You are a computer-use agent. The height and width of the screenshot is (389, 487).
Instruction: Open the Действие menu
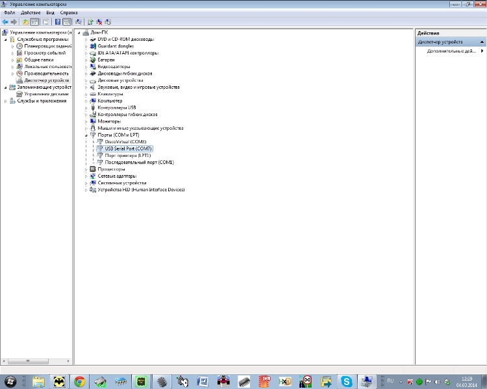point(31,12)
